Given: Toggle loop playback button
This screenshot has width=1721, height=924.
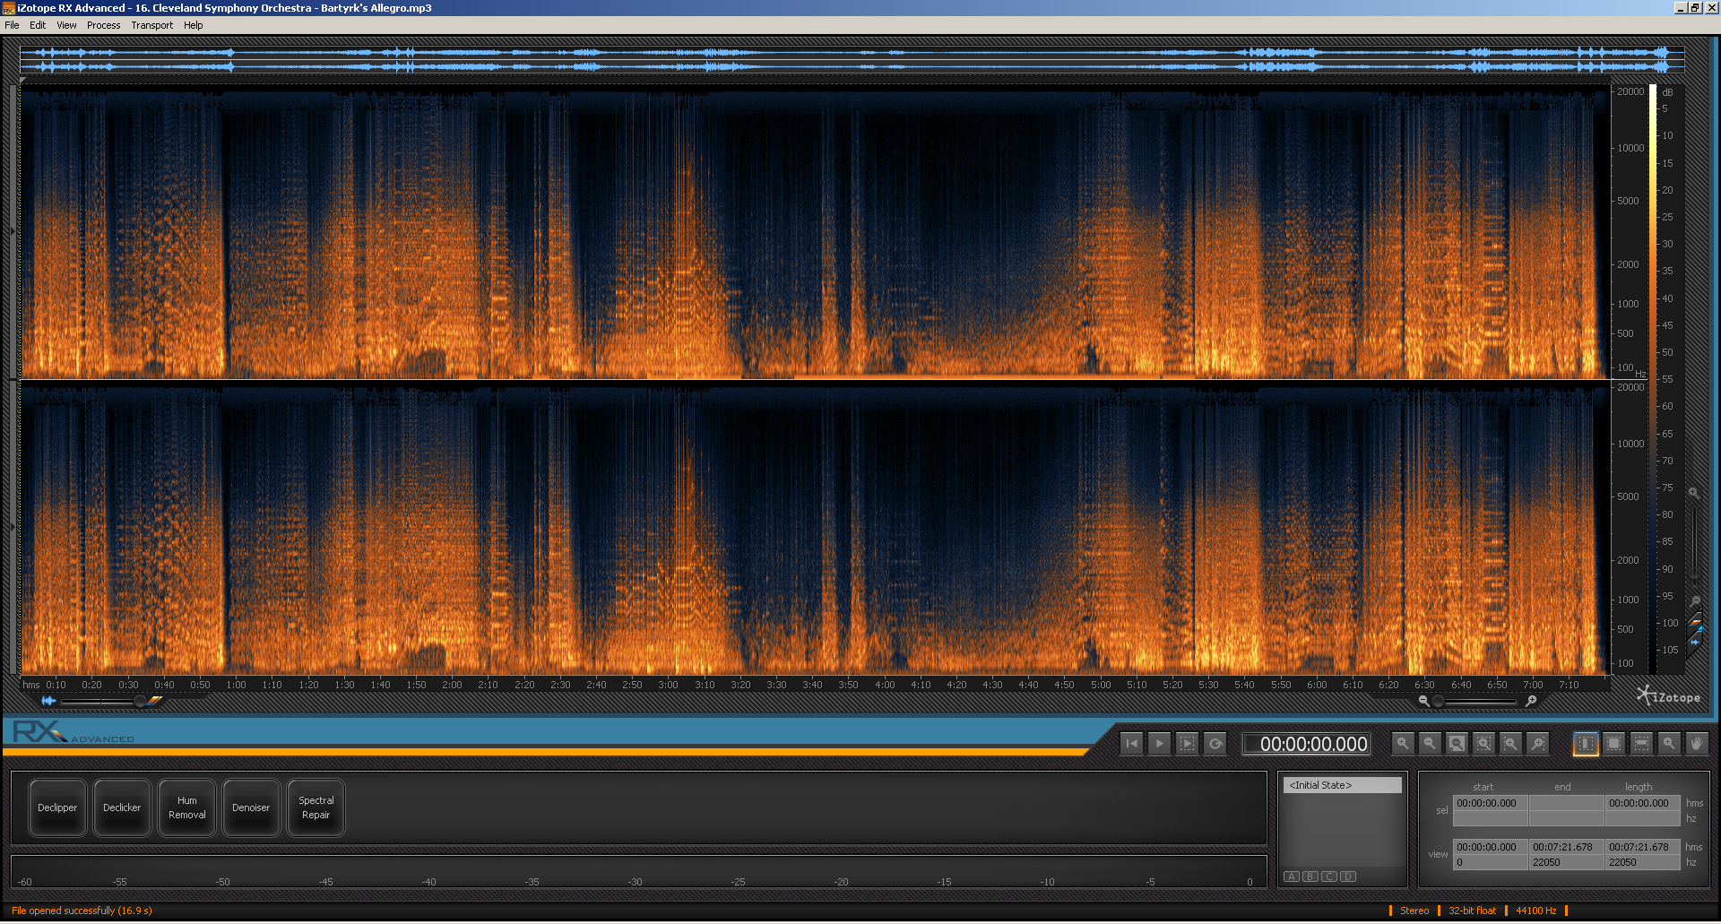Looking at the screenshot, I should 1215,743.
